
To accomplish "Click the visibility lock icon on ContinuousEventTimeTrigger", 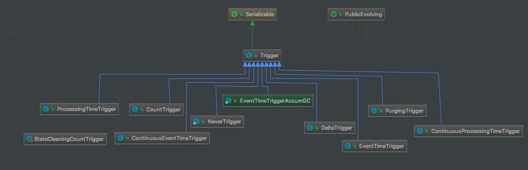I will click(128, 138).
